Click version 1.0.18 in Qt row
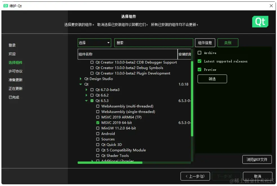 pyautogui.click(x=183, y=84)
